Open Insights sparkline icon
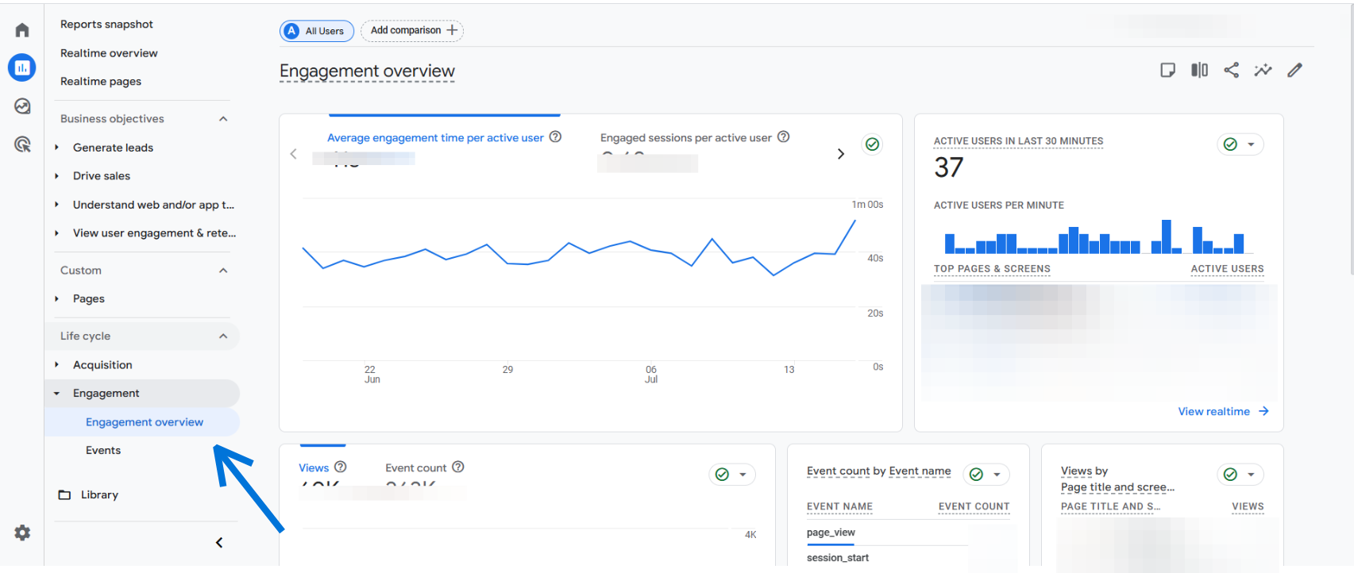This screenshot has height=573, width=1354. pyautogui.click(x=1263, y=70)
